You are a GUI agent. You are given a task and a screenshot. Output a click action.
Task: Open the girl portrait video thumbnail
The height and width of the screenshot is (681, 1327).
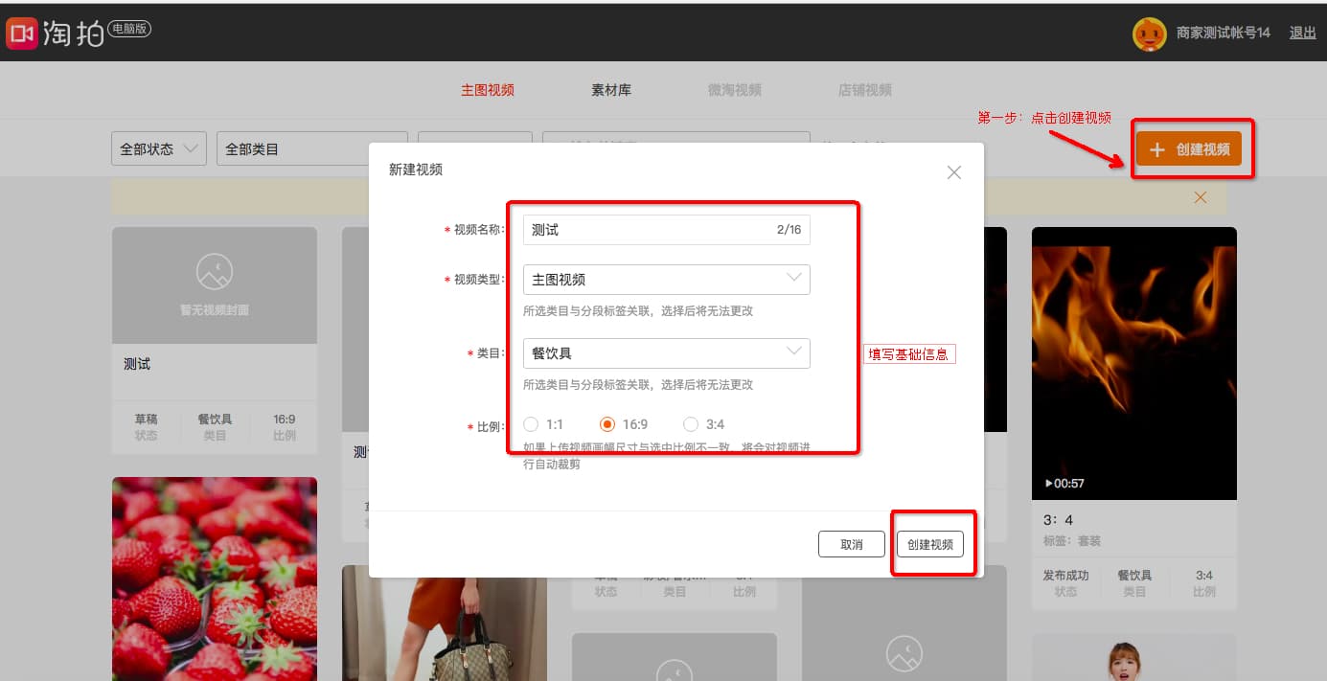[1134, 657]
